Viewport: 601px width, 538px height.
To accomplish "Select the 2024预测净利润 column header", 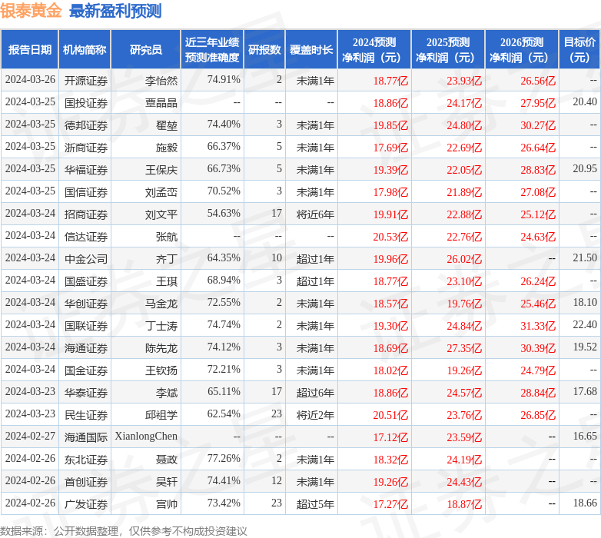I will [x=374, y=49].
